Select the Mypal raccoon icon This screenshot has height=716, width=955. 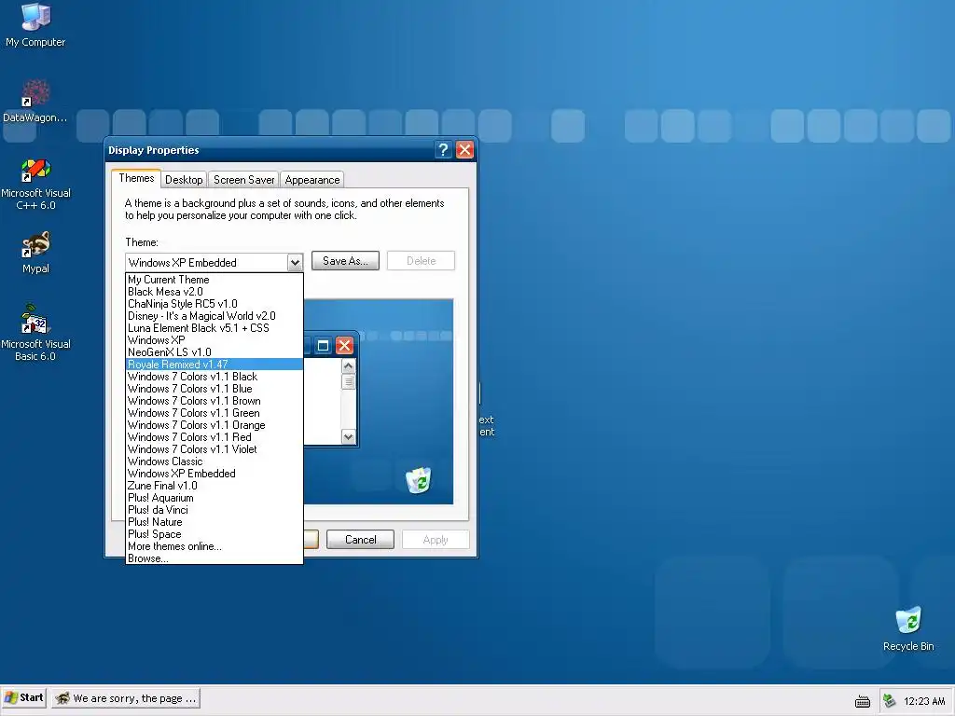coord(35,252)
